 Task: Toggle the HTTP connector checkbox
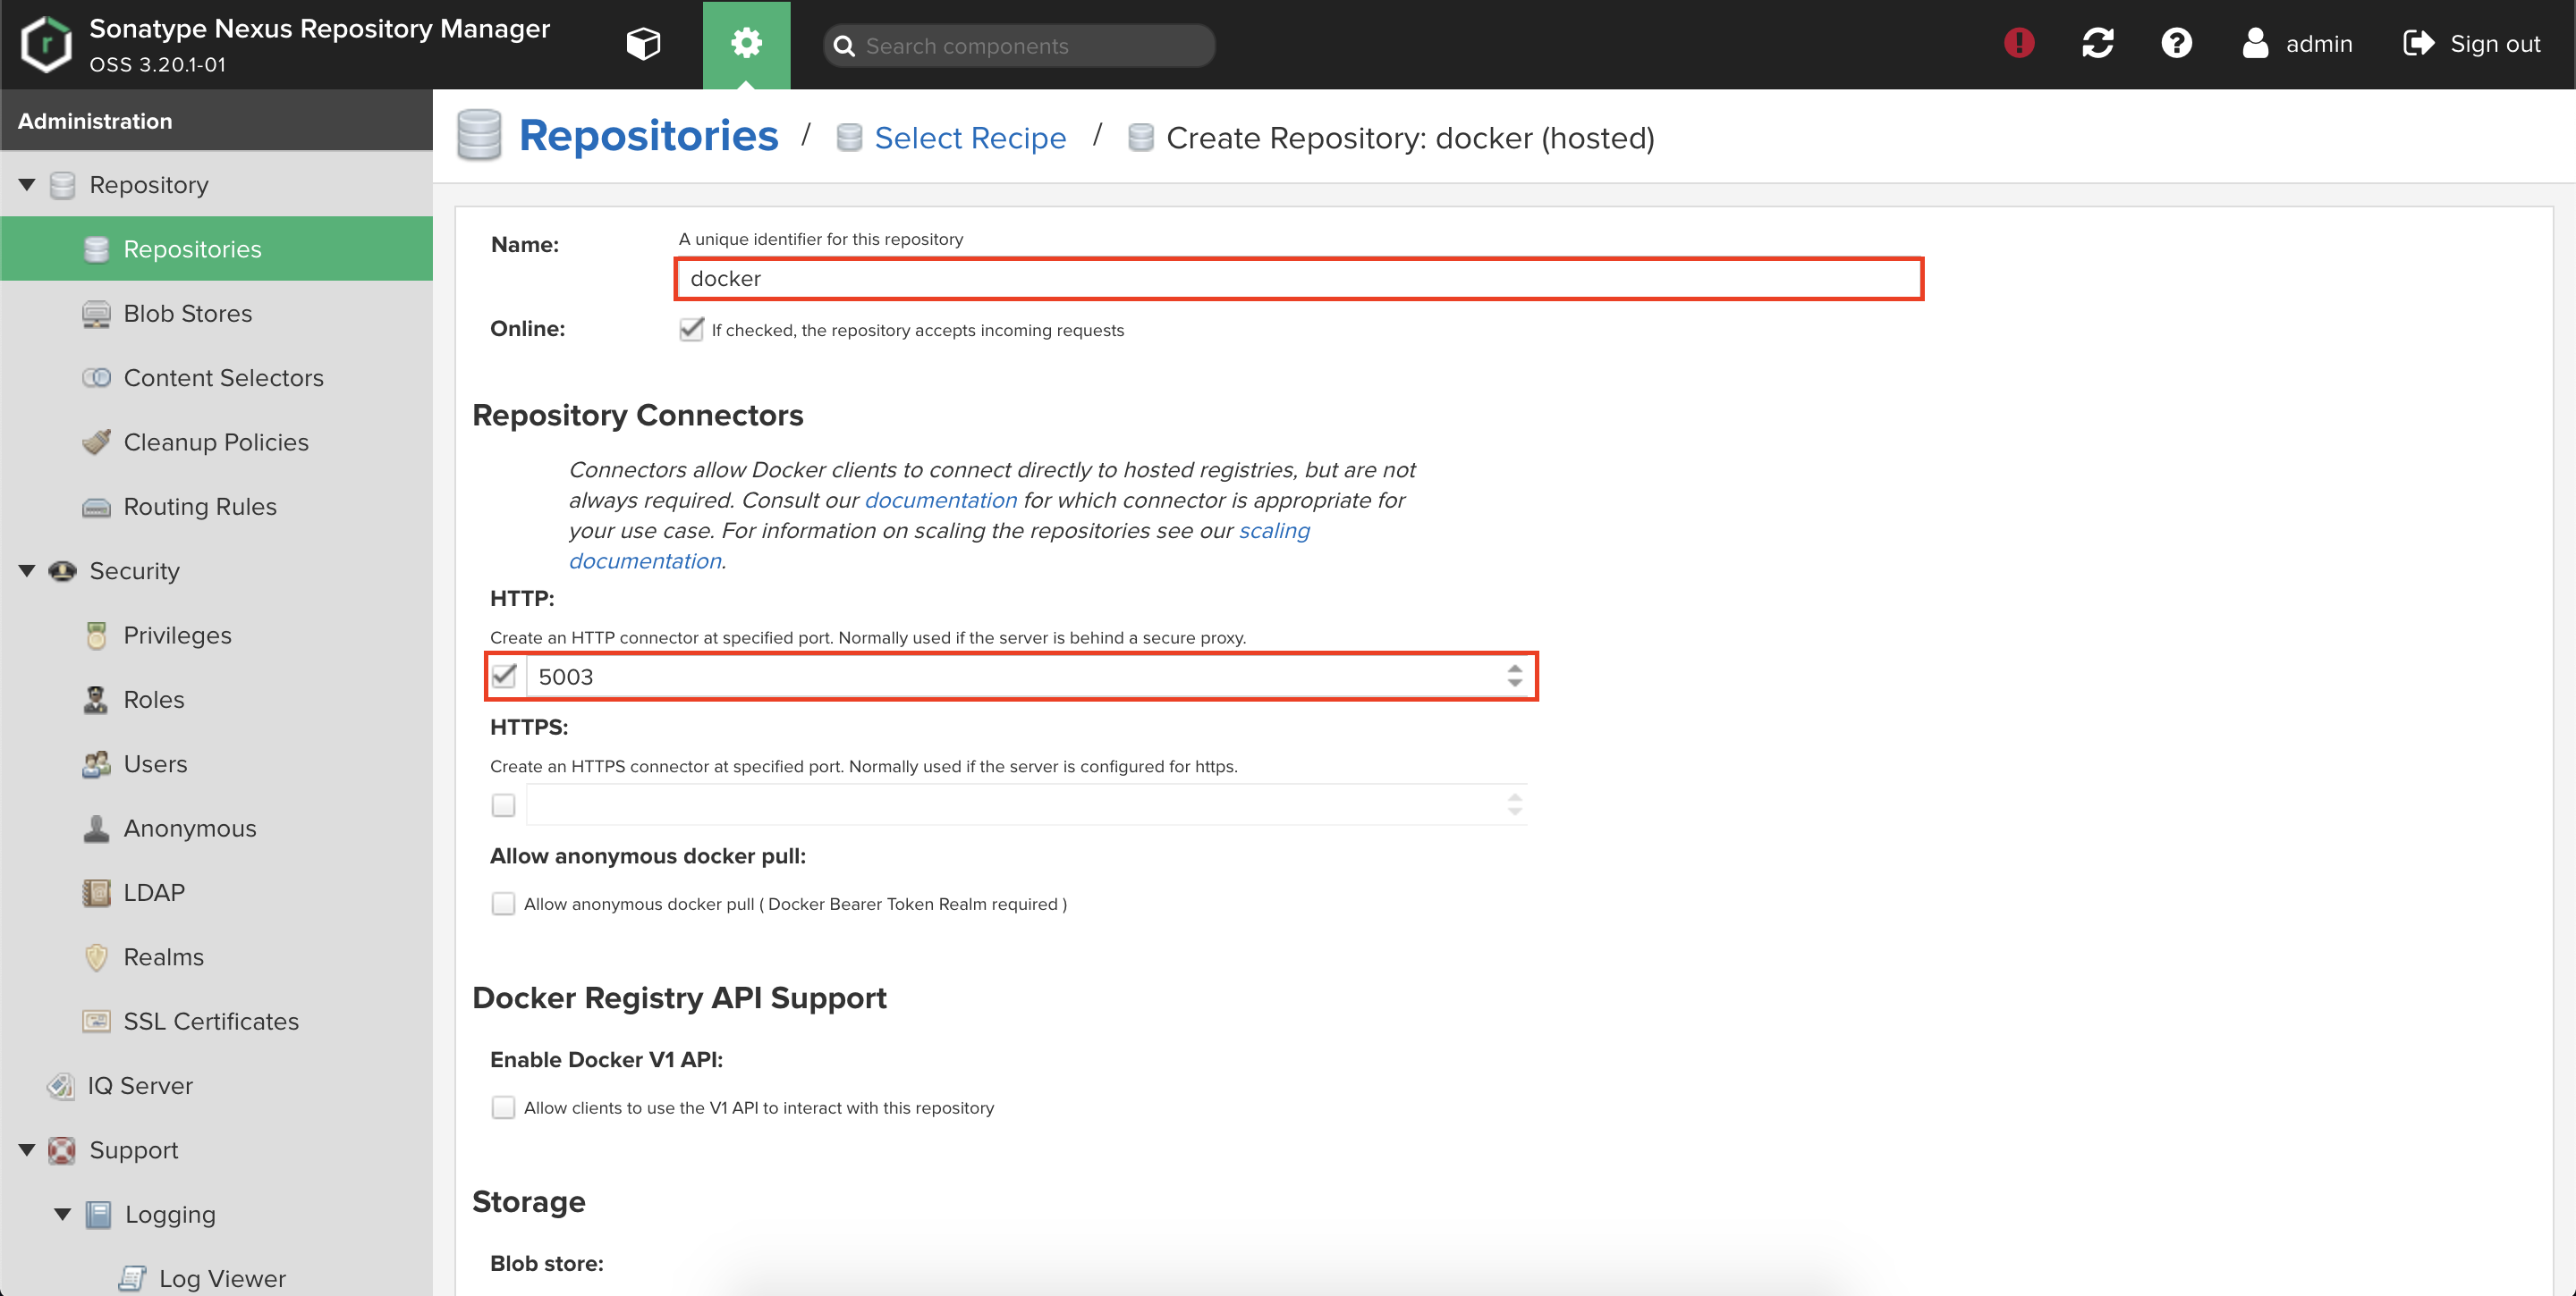504,677
